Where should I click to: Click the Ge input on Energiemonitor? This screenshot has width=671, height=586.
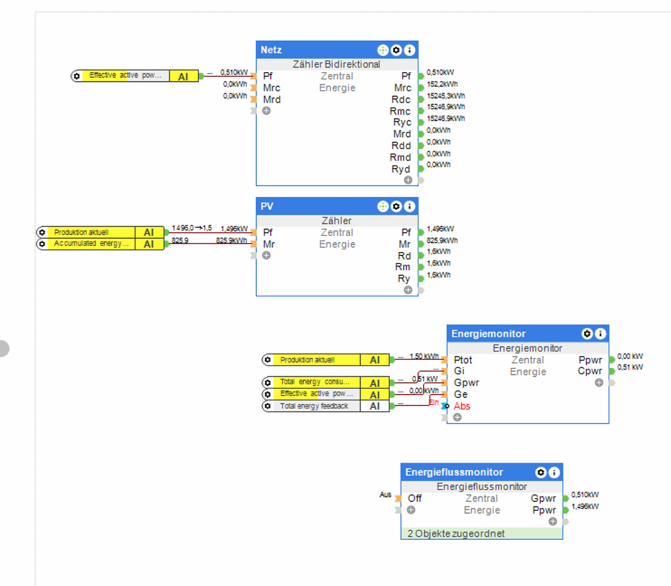(461, 394)
